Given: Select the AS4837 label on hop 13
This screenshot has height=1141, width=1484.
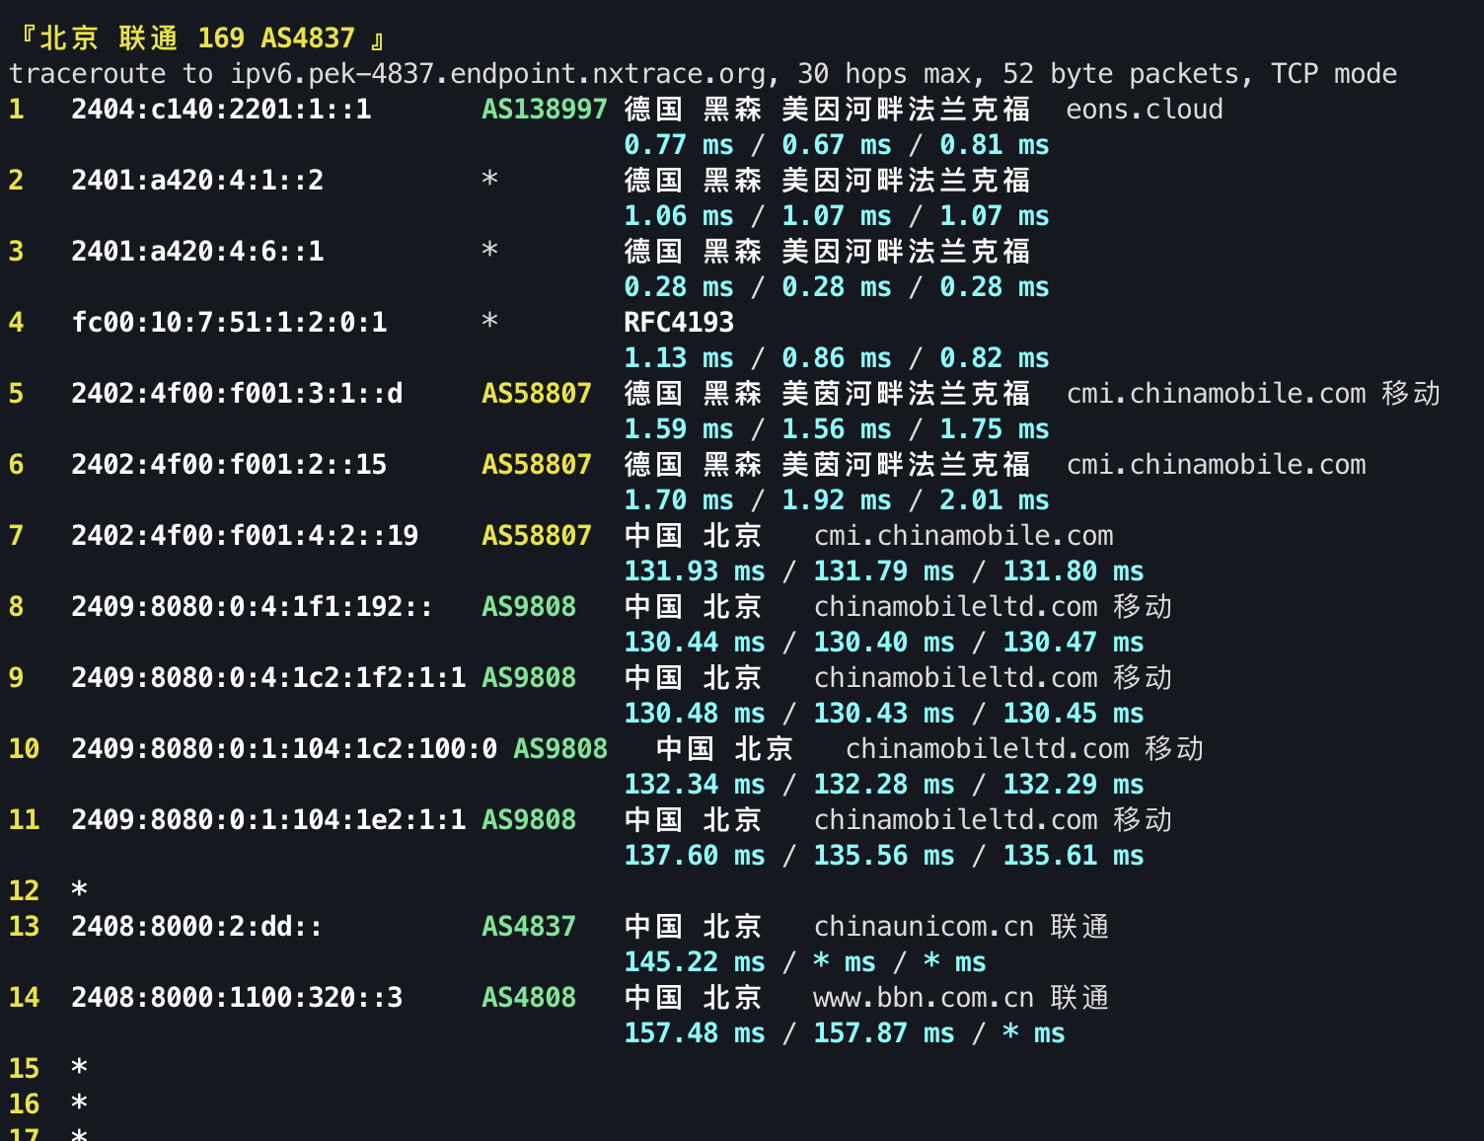Looking at the screenshot, I should point(529,926).
